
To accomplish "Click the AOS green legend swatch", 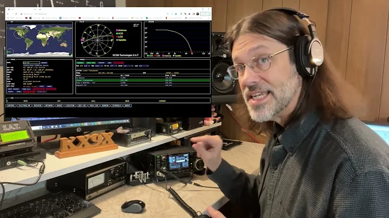I will [x=117, y=33].
